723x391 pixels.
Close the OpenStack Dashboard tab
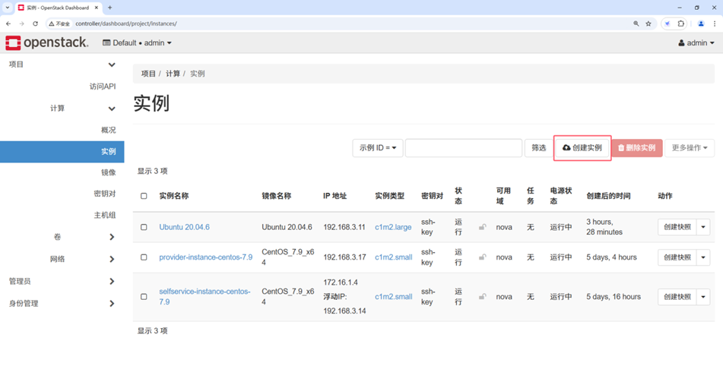tap(97, 8)
